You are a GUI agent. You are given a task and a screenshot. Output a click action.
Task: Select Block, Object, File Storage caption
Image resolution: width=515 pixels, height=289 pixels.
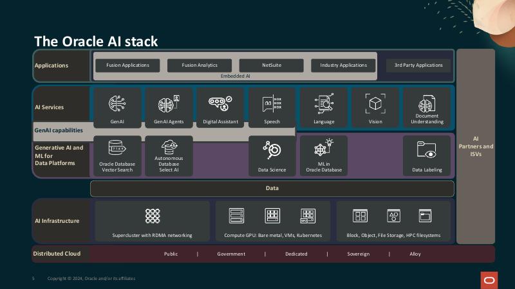(393, 235)
